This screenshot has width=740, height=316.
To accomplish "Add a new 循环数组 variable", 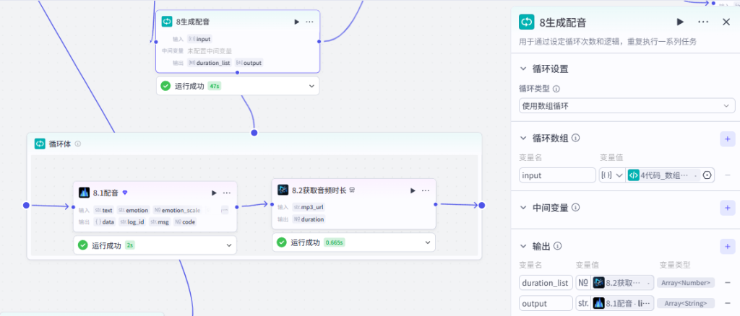I will pos(727,139).
